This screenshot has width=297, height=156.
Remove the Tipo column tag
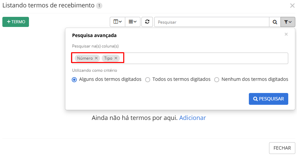pos(116,58)
